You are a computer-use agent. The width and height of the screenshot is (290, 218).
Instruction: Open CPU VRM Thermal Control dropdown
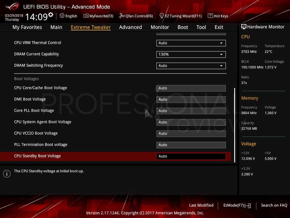click(x=191, y=43)
